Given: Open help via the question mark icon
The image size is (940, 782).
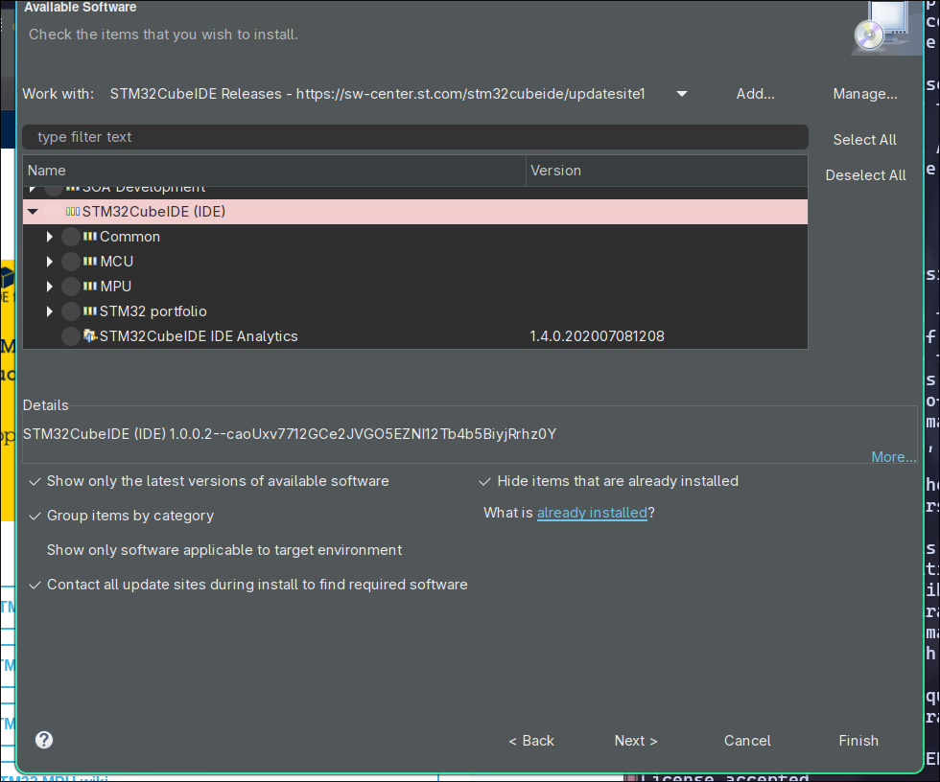Looking at the screenshot, I should [x=43, y=740].
